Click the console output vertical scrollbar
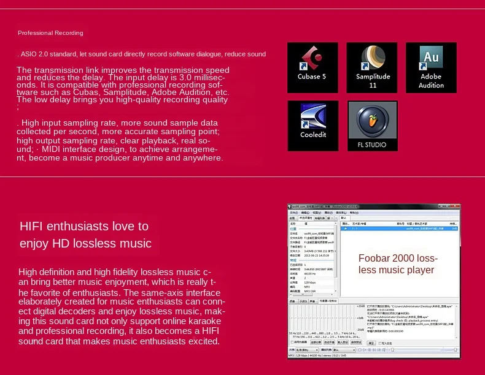This screenshot has width=485, height=375. [x=457, y=321]
